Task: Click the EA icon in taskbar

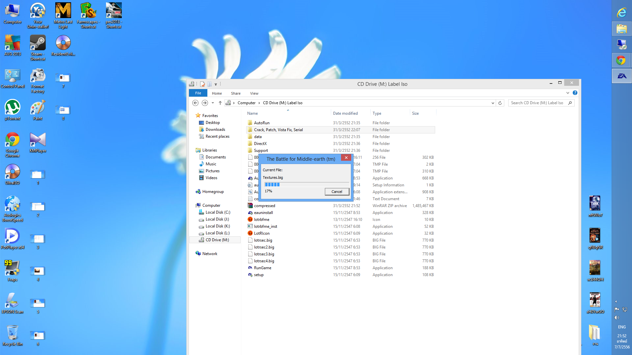Action: click(621, 76)
